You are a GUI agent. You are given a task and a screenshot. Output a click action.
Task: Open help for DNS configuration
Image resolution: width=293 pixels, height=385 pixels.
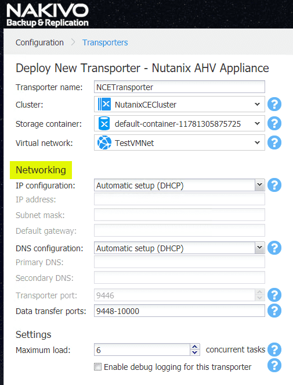click(274, 248)
